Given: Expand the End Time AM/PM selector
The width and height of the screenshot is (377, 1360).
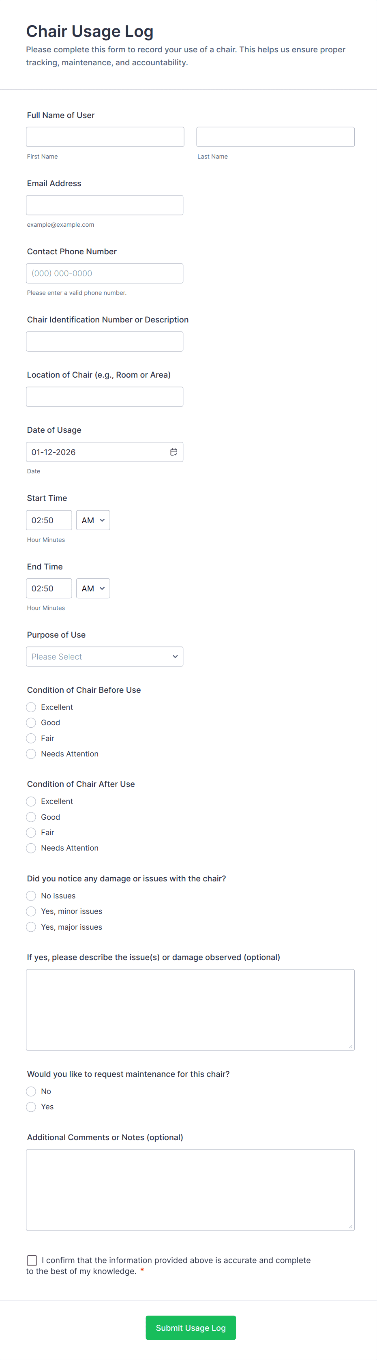Looking at the screenshot, I should 93,588.
